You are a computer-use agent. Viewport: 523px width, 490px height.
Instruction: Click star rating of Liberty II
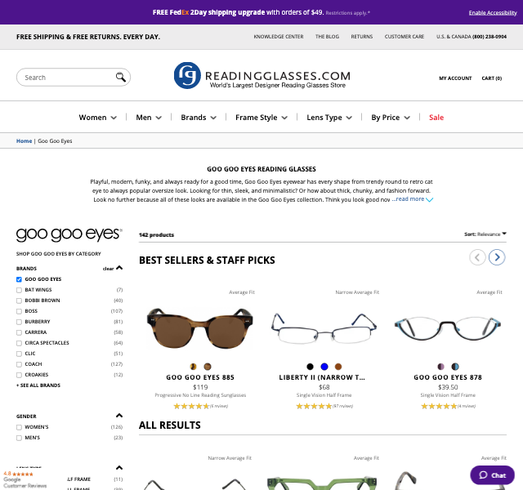[x=314, y=406]
